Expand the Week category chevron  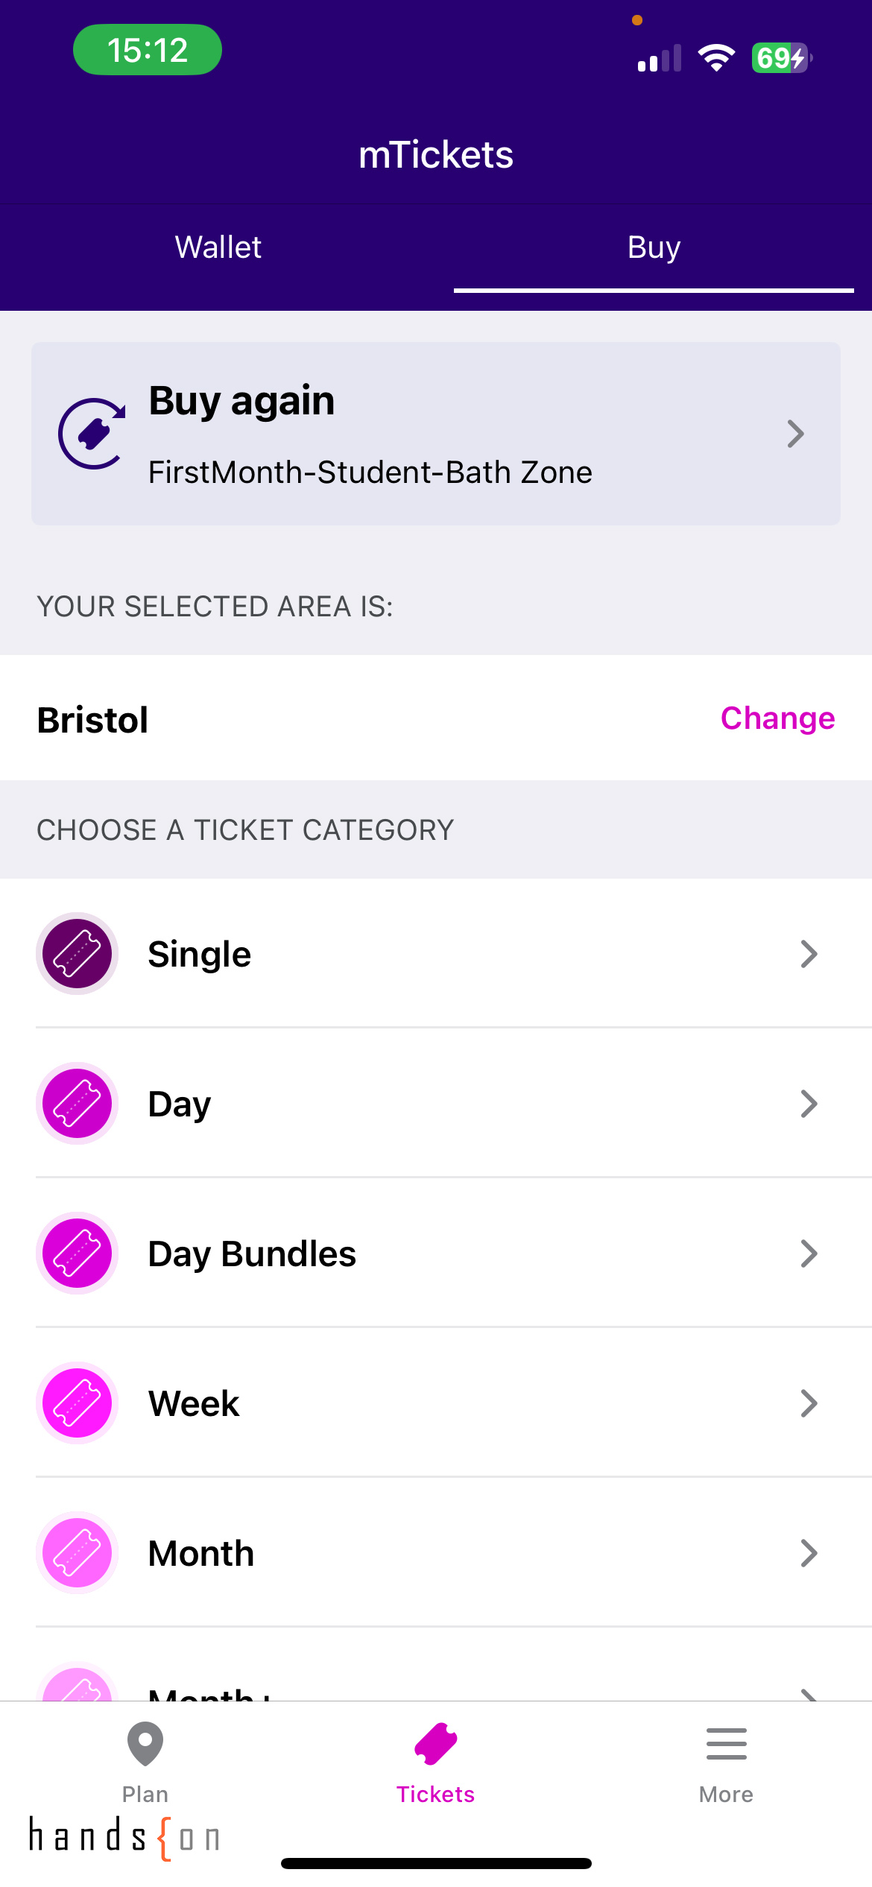[809, 1403]
